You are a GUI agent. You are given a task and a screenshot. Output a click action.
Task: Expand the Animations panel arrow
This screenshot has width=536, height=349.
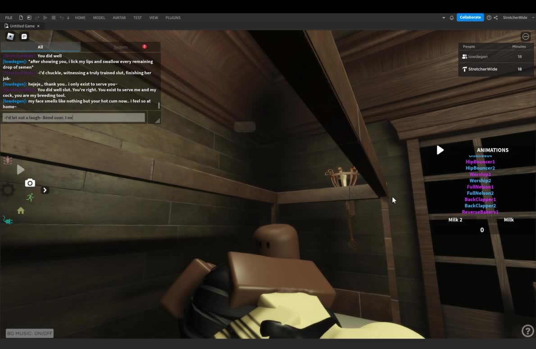[440, 150]
